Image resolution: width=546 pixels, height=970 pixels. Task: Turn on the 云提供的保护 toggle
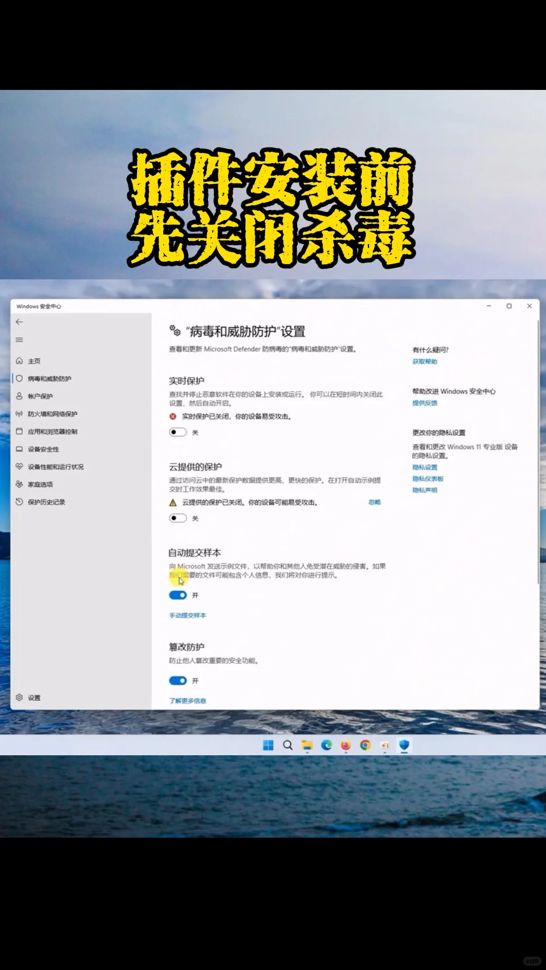(178, 518)
